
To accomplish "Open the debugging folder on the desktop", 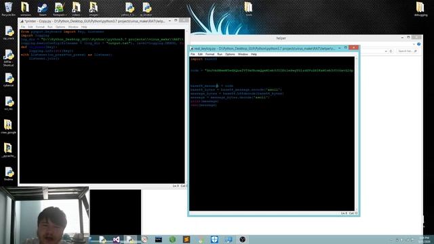I will coord(420,8).
